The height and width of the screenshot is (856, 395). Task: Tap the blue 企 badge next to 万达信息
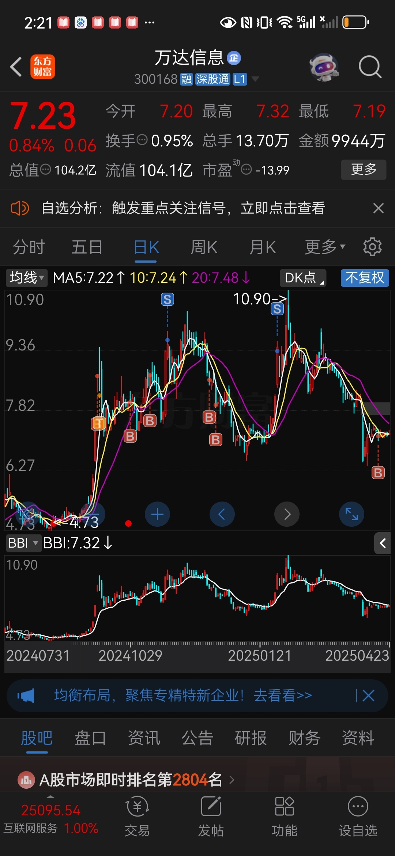click(234, 58)
